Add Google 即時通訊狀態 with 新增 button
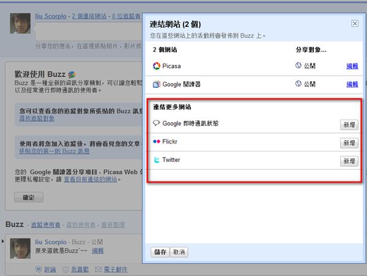 [349, 125]
